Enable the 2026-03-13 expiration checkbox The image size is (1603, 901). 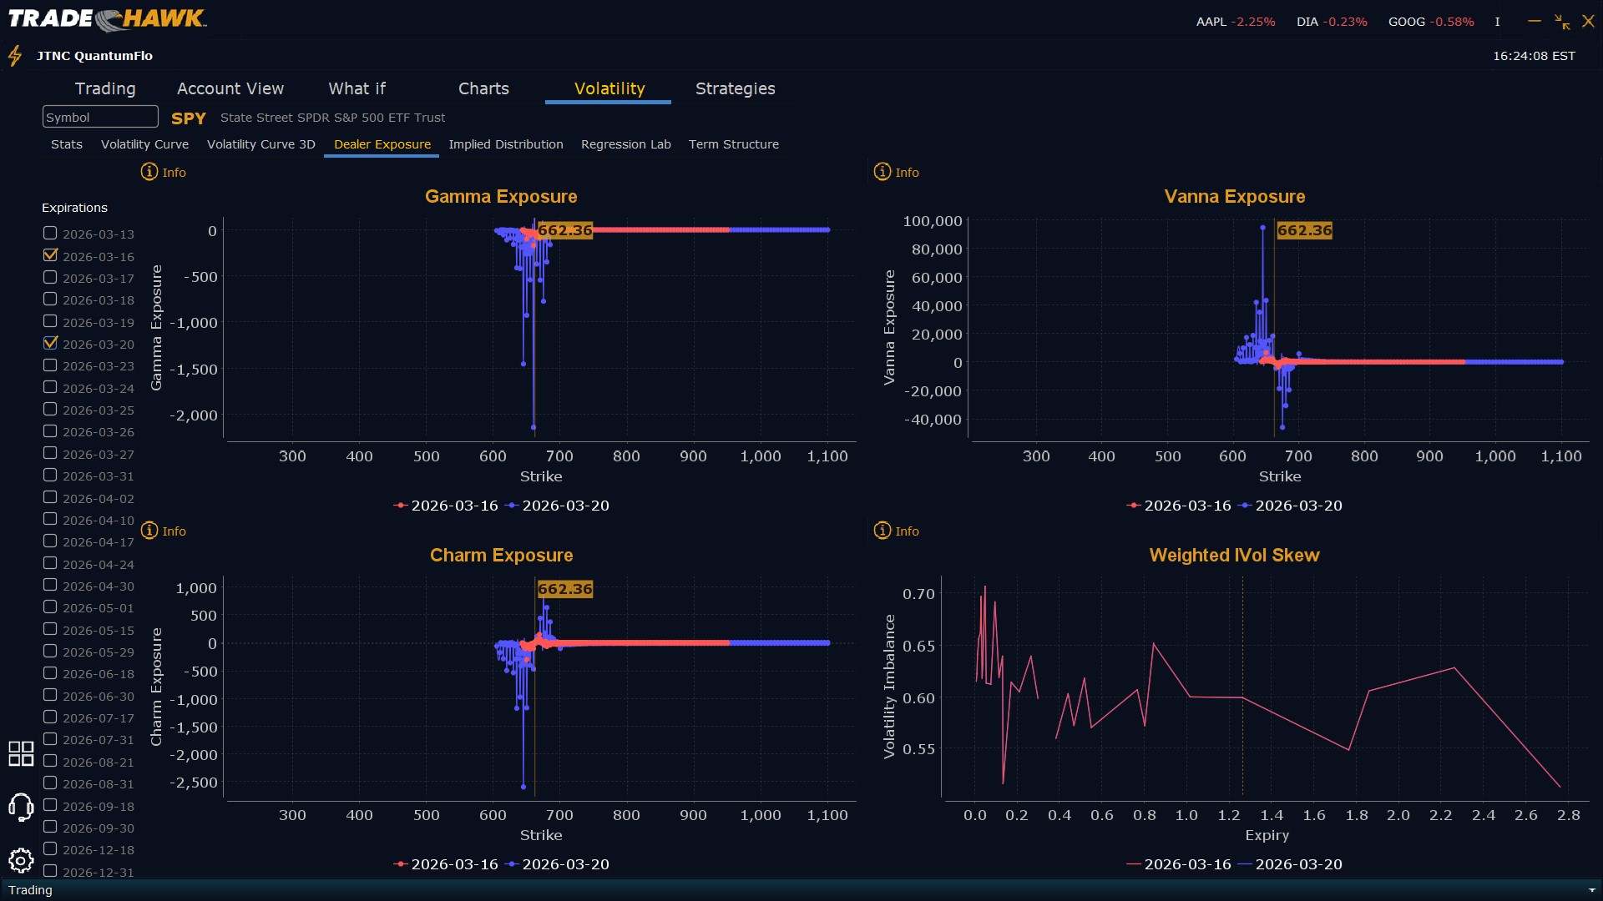pyautogui.click(x=51, y=234)
